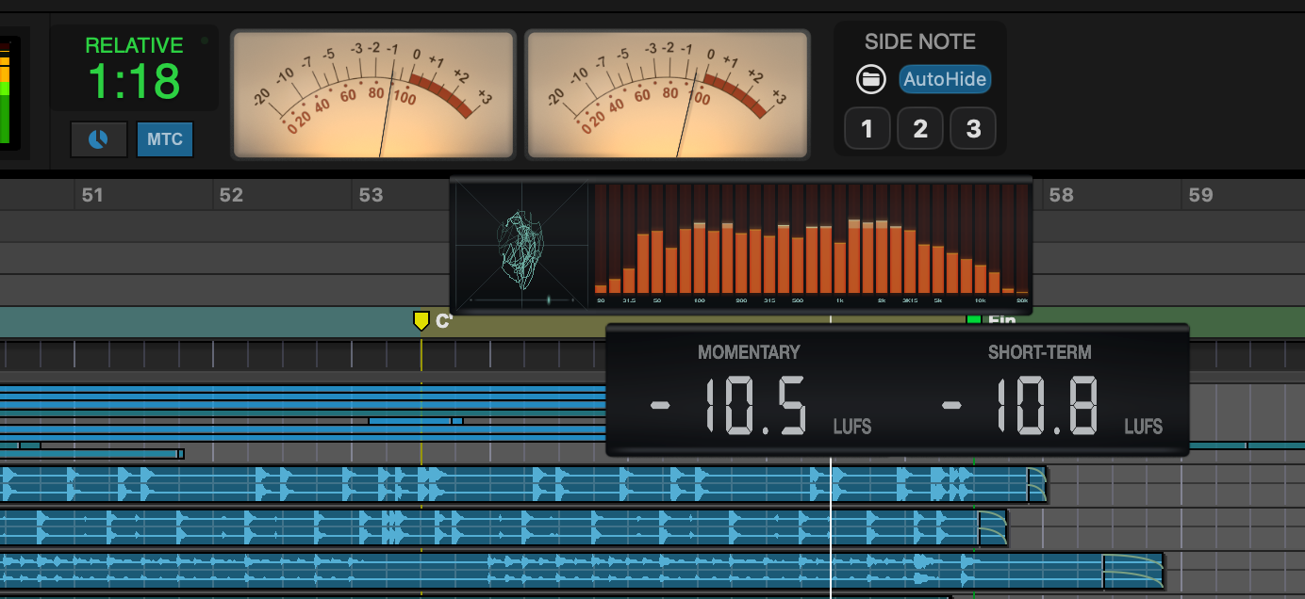This screenshot has width=1305, height=599.
Task: Select Side Note slot 3
Action: click(x=973, y=128)
